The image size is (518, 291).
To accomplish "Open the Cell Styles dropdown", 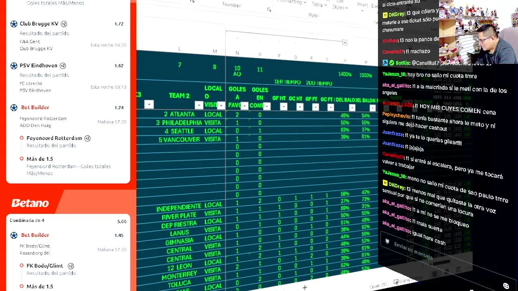I will (340, 5).
